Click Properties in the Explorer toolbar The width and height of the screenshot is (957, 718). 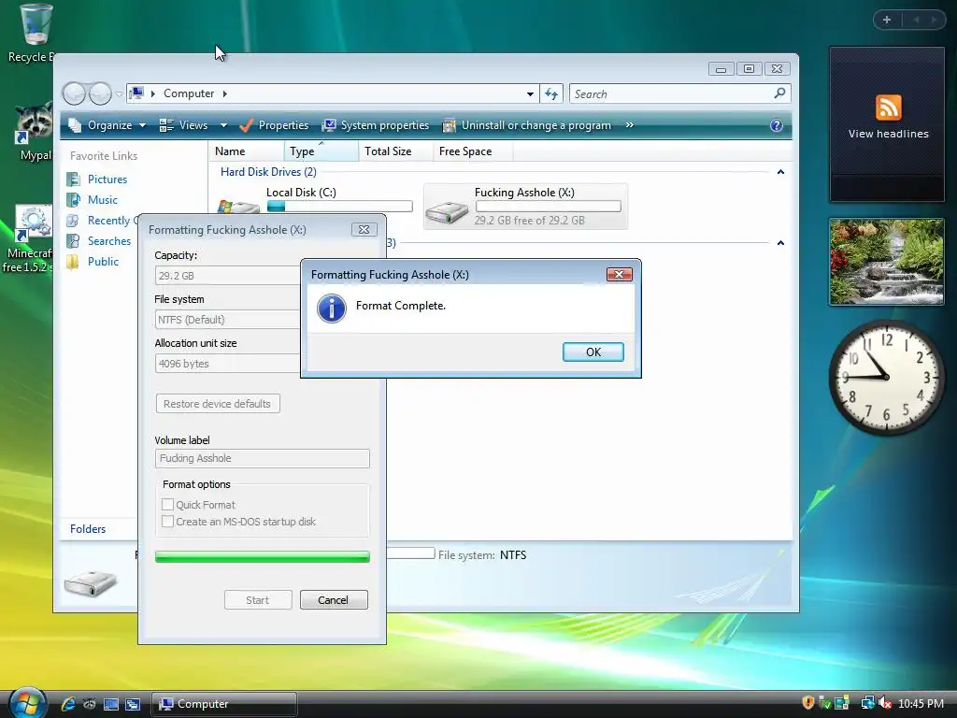274,125
